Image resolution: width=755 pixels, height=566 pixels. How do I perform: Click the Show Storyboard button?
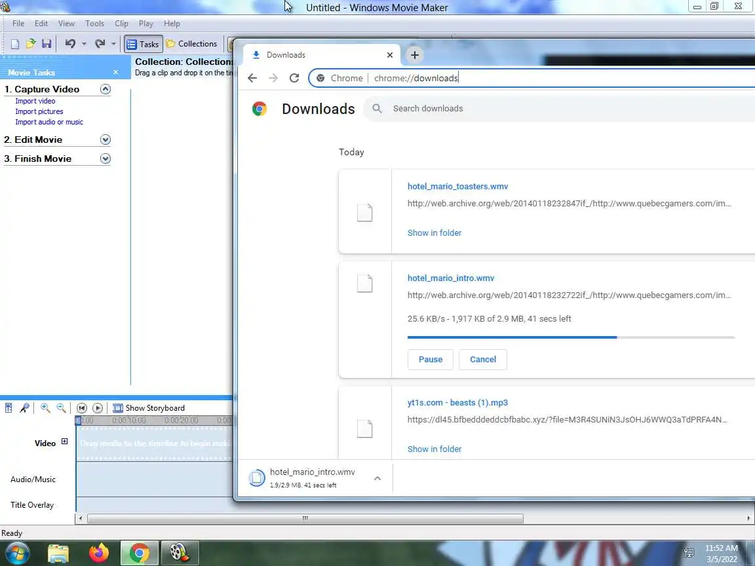(149, 408)
